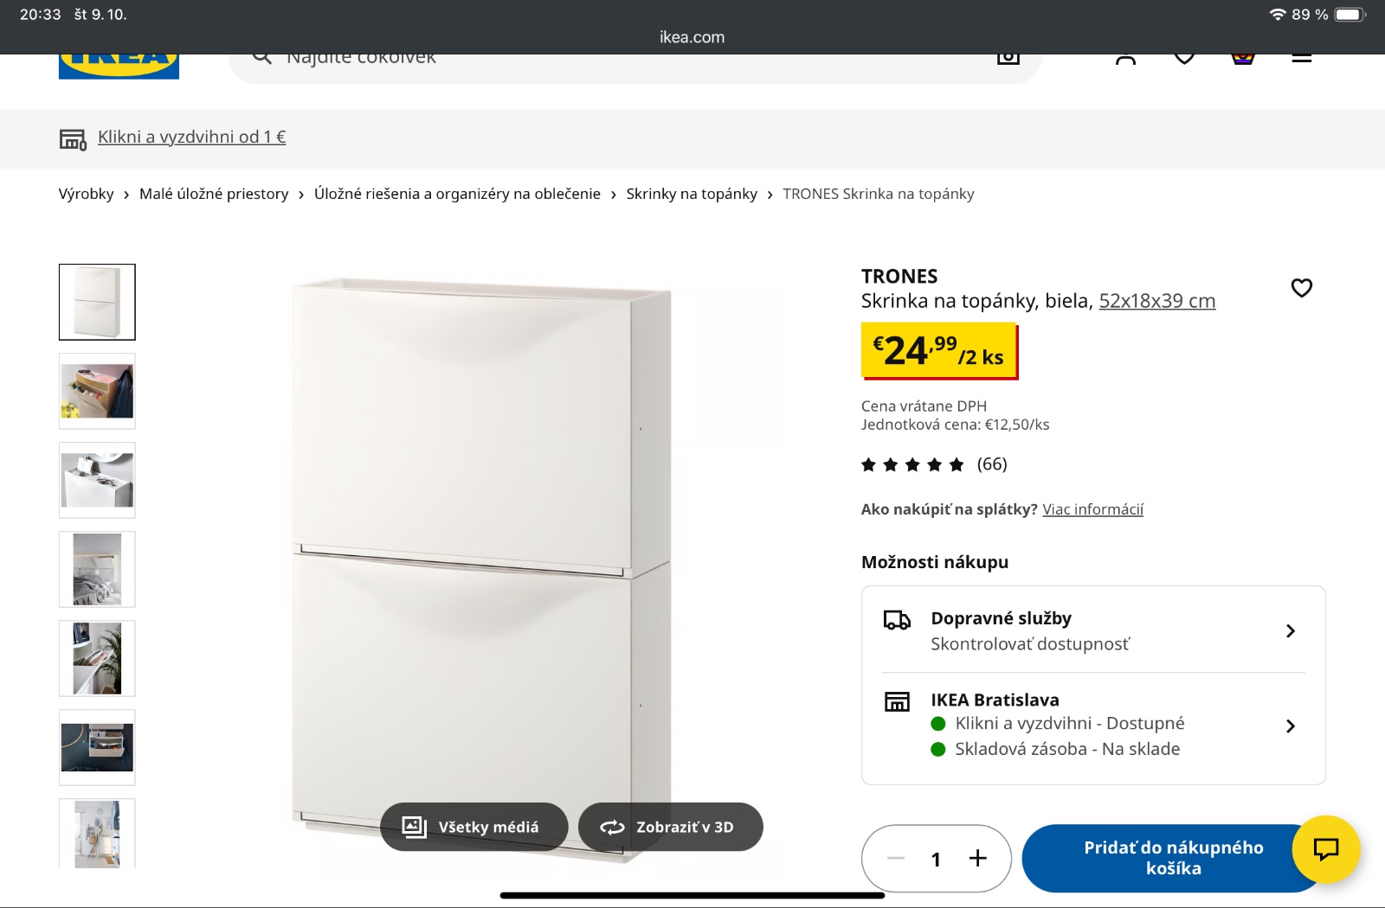Navigate to Malé úložné priestory breadcrumb
This screenshot has width=1385, height=908.
(214, 194)
